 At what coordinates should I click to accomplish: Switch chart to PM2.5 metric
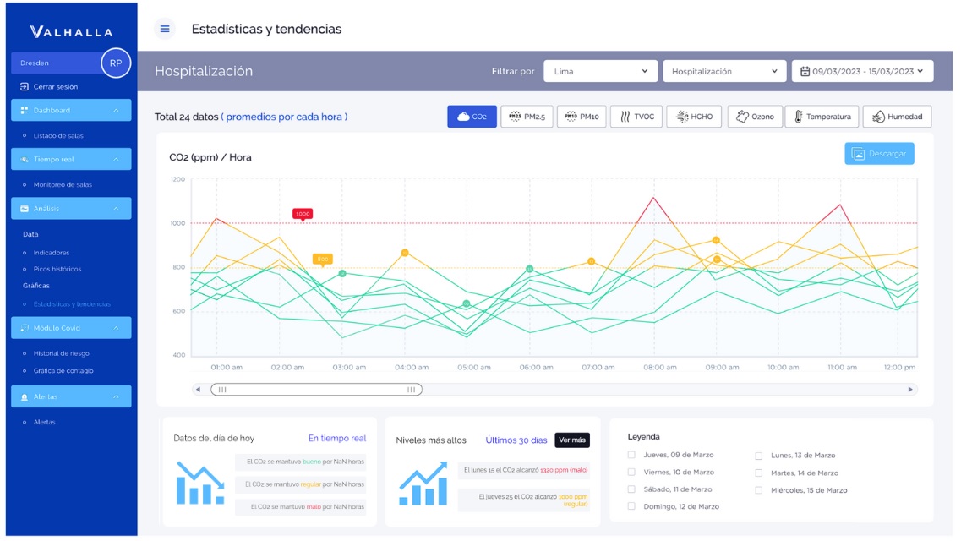pyautogui.click(x=527, y=117)
